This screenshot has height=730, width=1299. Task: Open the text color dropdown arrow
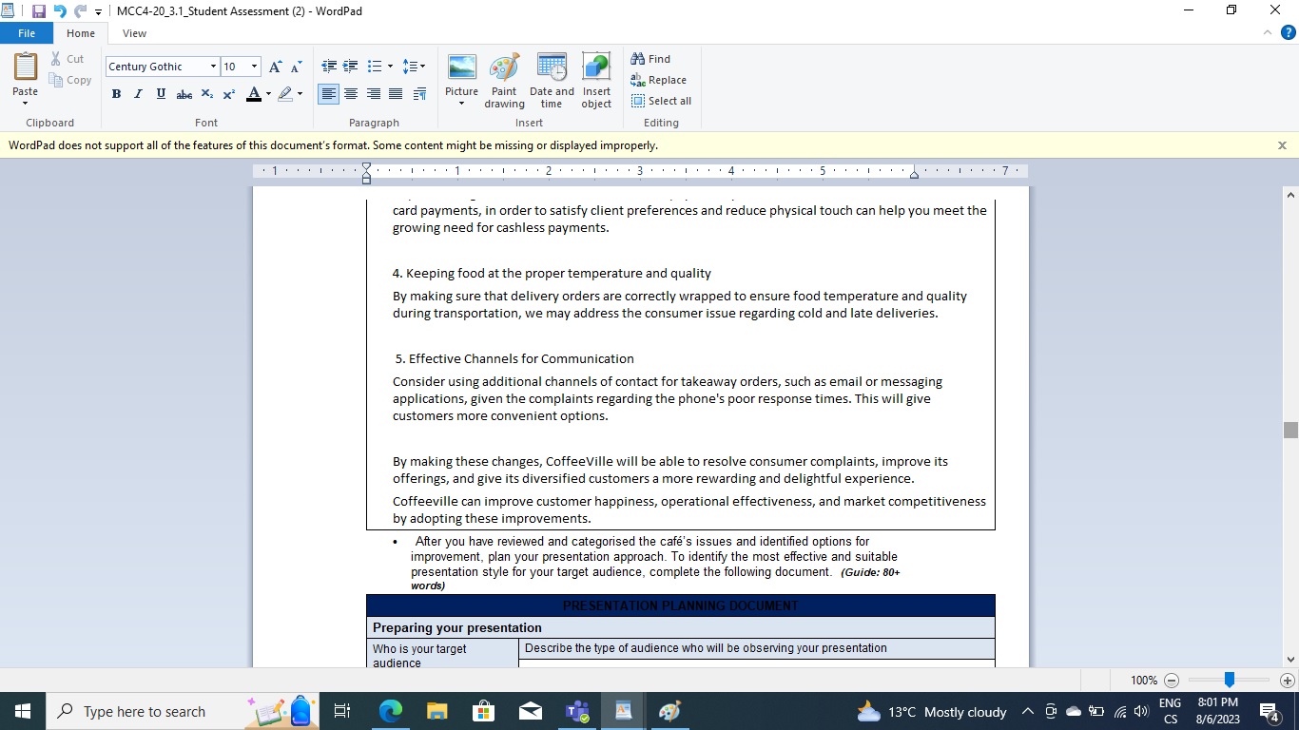click(x=267, y=94)
